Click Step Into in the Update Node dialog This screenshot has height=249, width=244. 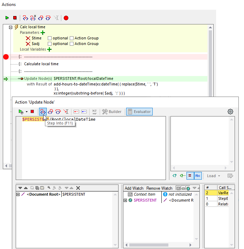[x=43, y=112]
